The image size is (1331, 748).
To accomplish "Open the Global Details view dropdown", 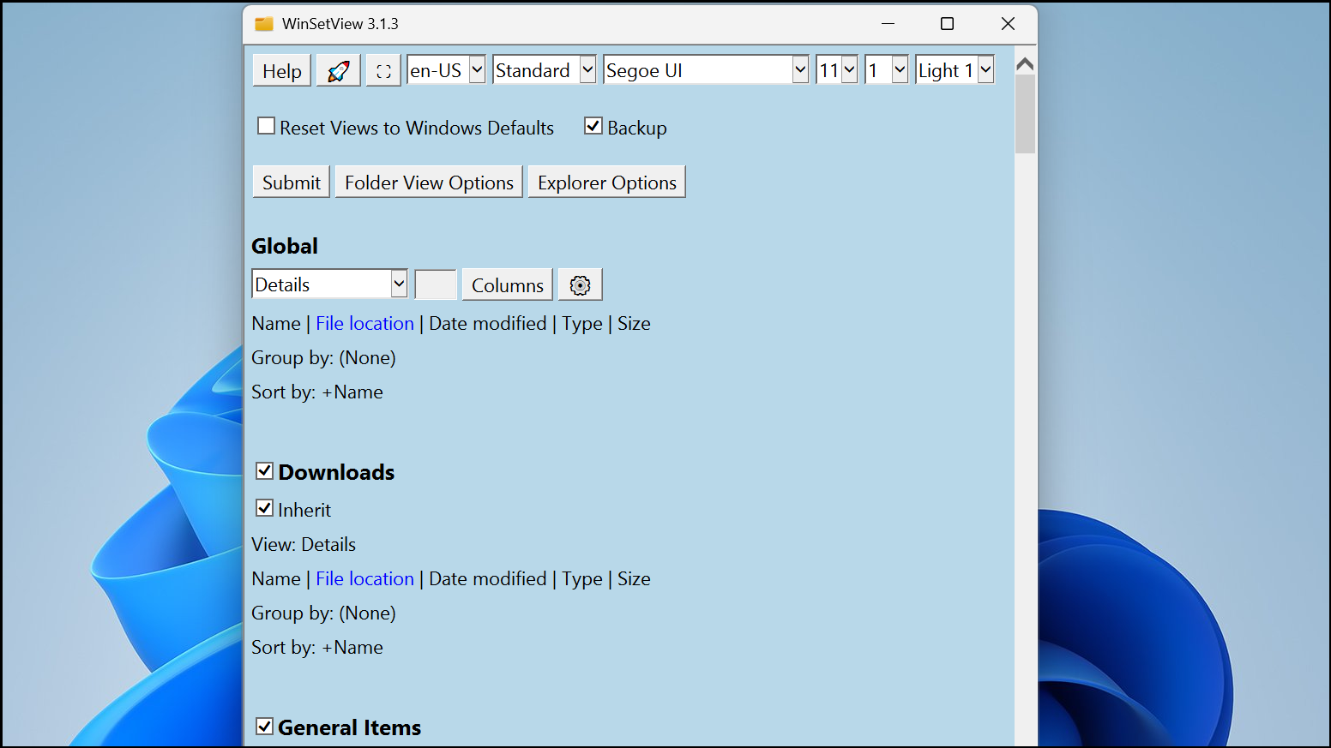I will coord(330,284).
